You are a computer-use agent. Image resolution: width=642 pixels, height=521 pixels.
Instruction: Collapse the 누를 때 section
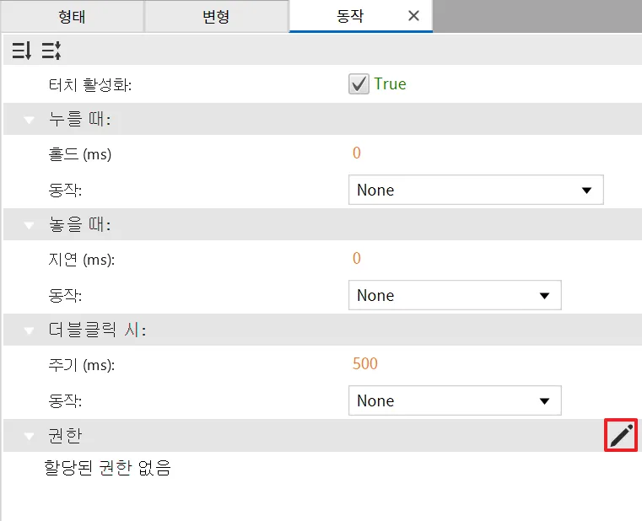pyautogui.click(x=30, y=121)
